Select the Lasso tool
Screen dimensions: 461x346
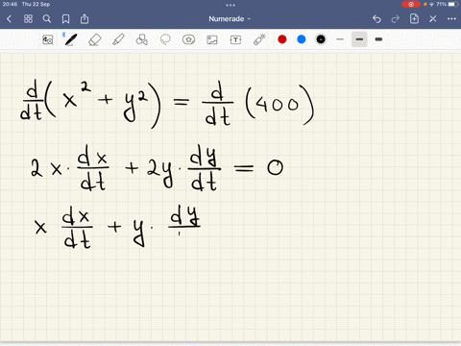(165, 39)
